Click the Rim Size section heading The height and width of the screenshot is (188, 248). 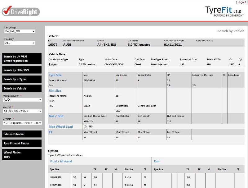click(55, 91)
